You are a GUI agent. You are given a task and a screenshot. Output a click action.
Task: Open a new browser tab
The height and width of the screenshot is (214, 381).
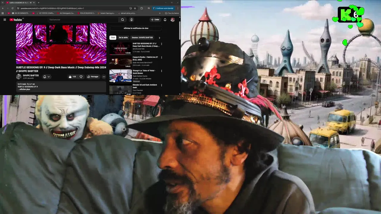click(x=38, y=3)
